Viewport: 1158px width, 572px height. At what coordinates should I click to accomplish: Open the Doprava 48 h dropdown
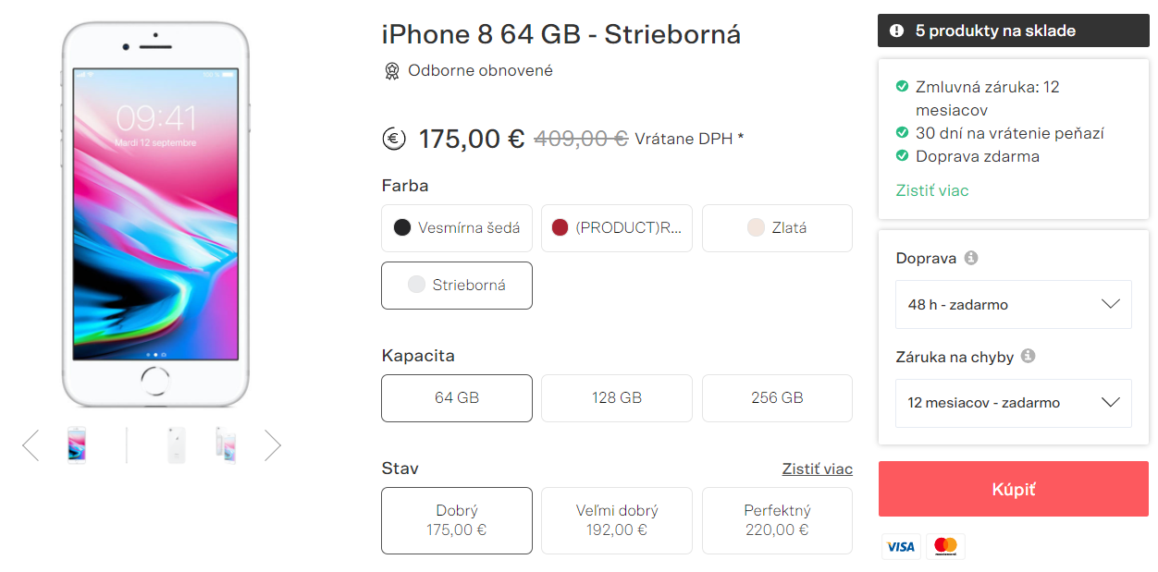pos(1013,304)
